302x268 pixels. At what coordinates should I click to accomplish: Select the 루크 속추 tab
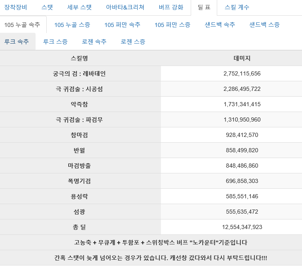pyautogui.click(x=17, y=41)
